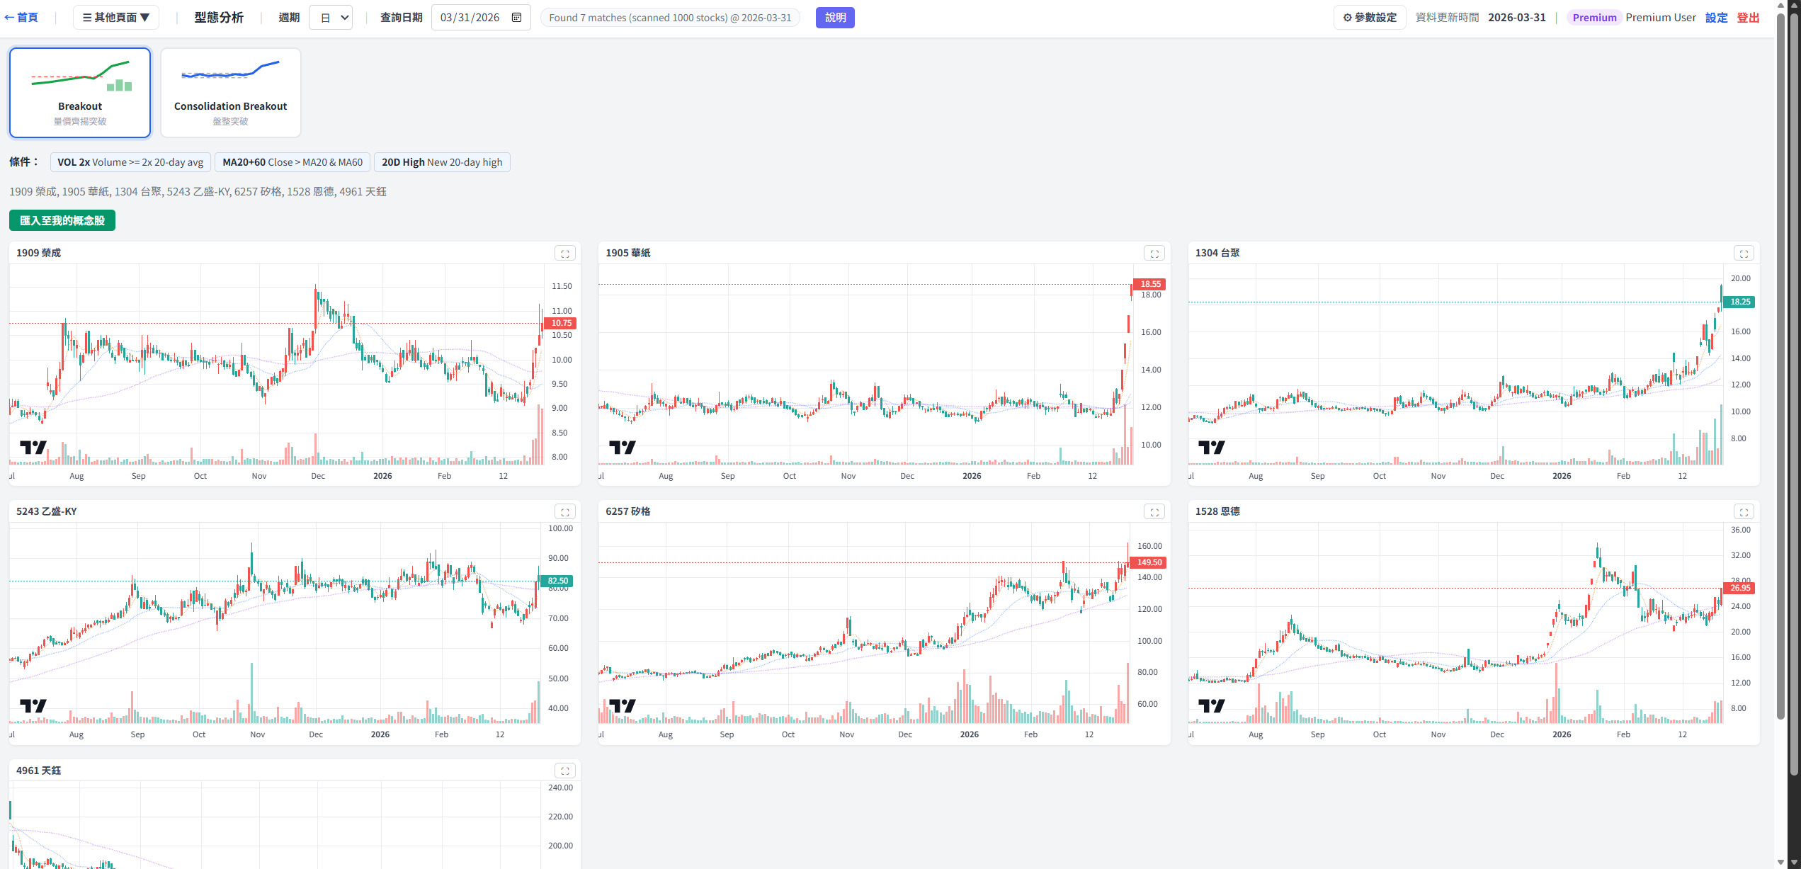This screenshot has height=869, width=1801.
Task: Click the 149.50 price label on 6257 chart
Action: [1149, 563]
